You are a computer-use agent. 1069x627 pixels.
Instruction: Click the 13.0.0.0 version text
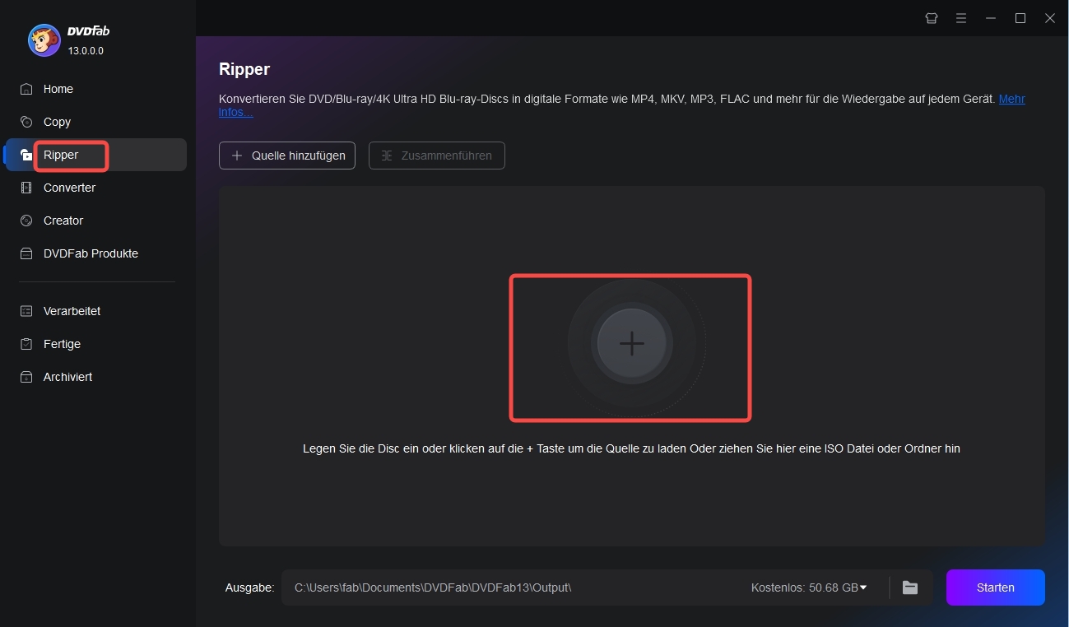click(86, 51)
